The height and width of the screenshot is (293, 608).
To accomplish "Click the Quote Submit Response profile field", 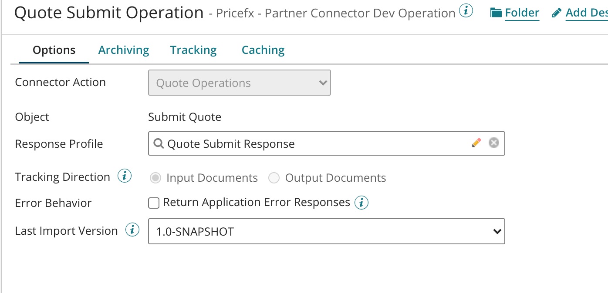I will 305,143.
